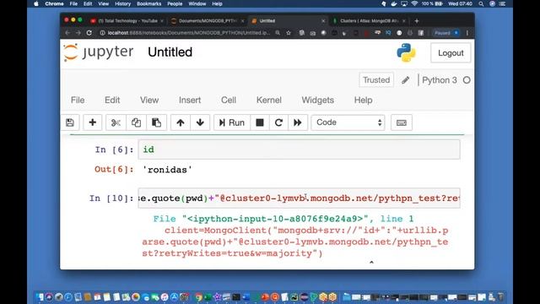Paste cells below icon
Viewport: 540px width, 304px height.
coord(156,122)
